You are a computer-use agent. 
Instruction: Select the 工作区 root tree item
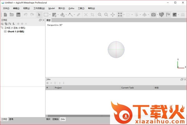click(15, 28)
